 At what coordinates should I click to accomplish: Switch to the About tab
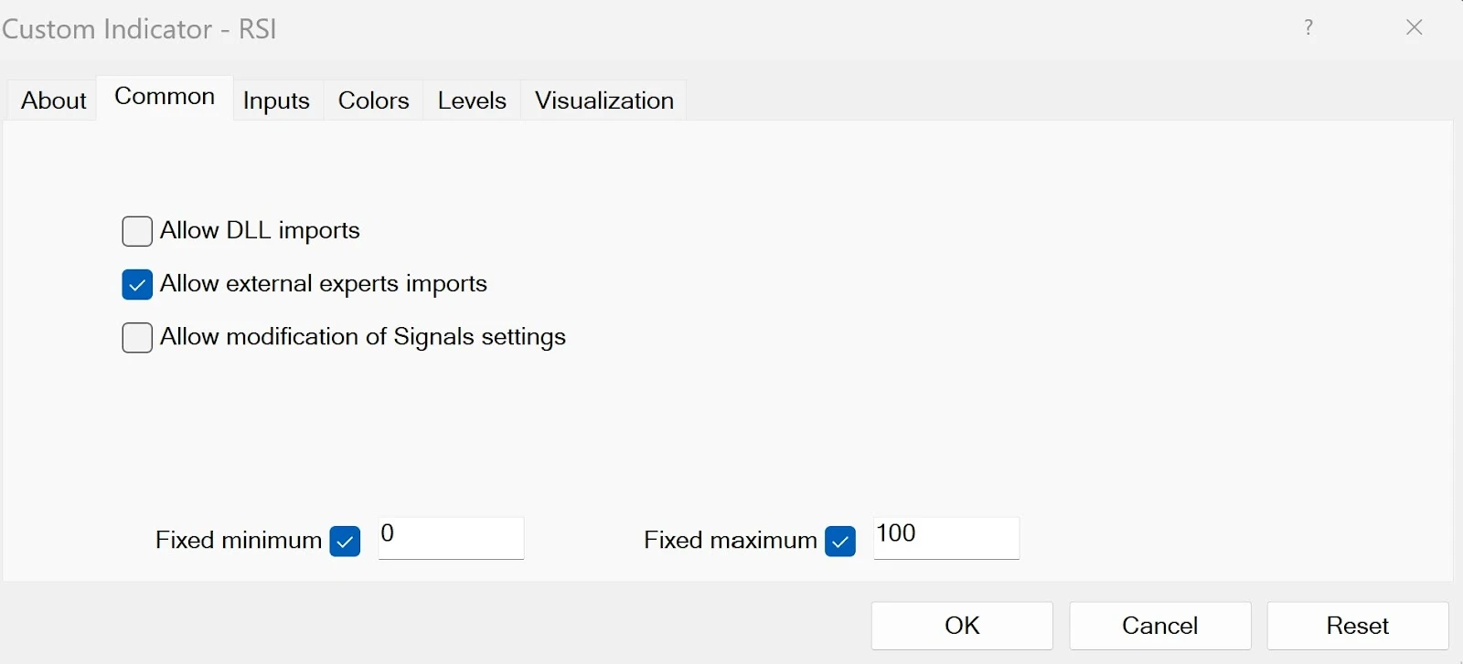coord(53,100)
